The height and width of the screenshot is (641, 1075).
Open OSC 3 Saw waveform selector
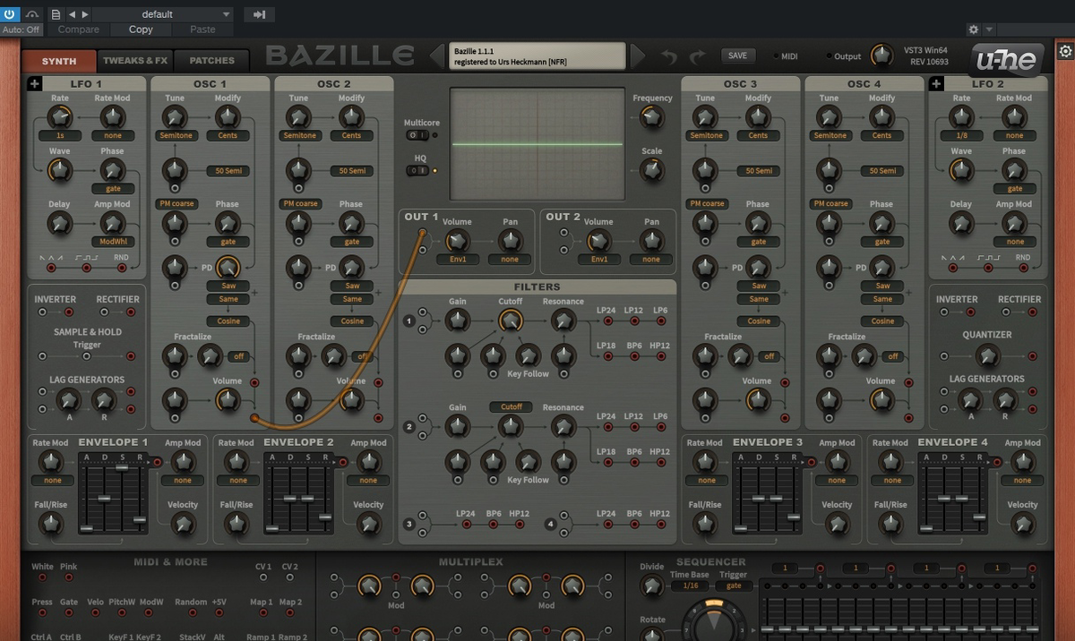pyautogui.click(x=759, y=286)
